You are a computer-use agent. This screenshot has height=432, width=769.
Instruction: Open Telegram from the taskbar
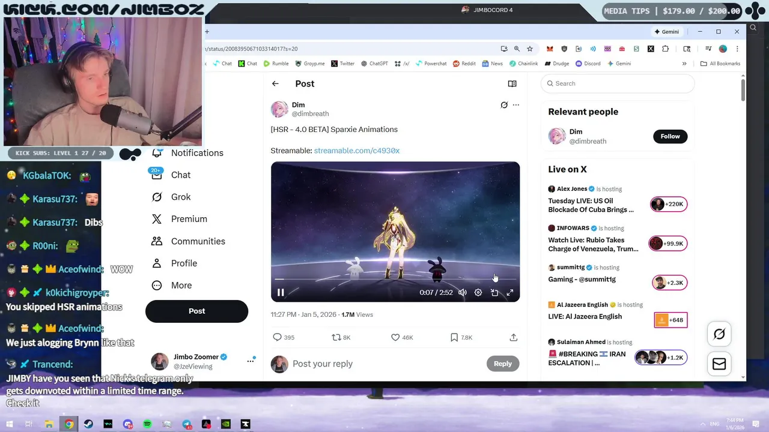[x=187, y=424]
